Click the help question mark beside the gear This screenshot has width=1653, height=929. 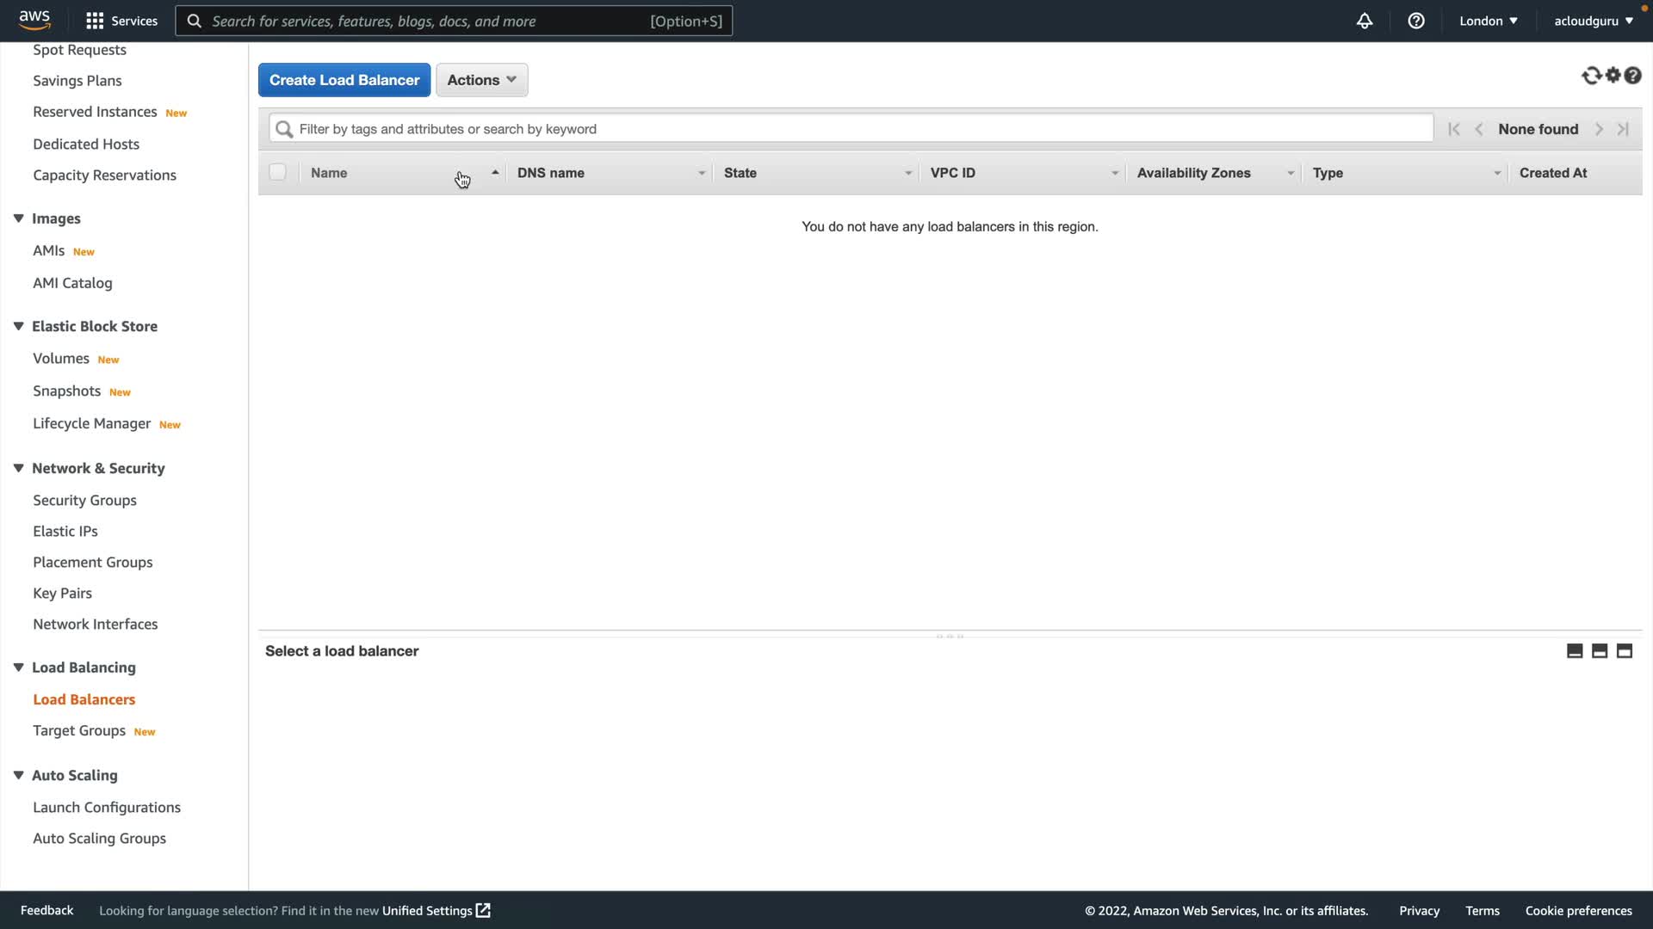tap(1633, 76)
